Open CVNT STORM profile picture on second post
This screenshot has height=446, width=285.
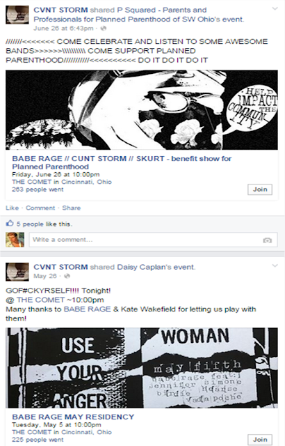pos(17,272)
